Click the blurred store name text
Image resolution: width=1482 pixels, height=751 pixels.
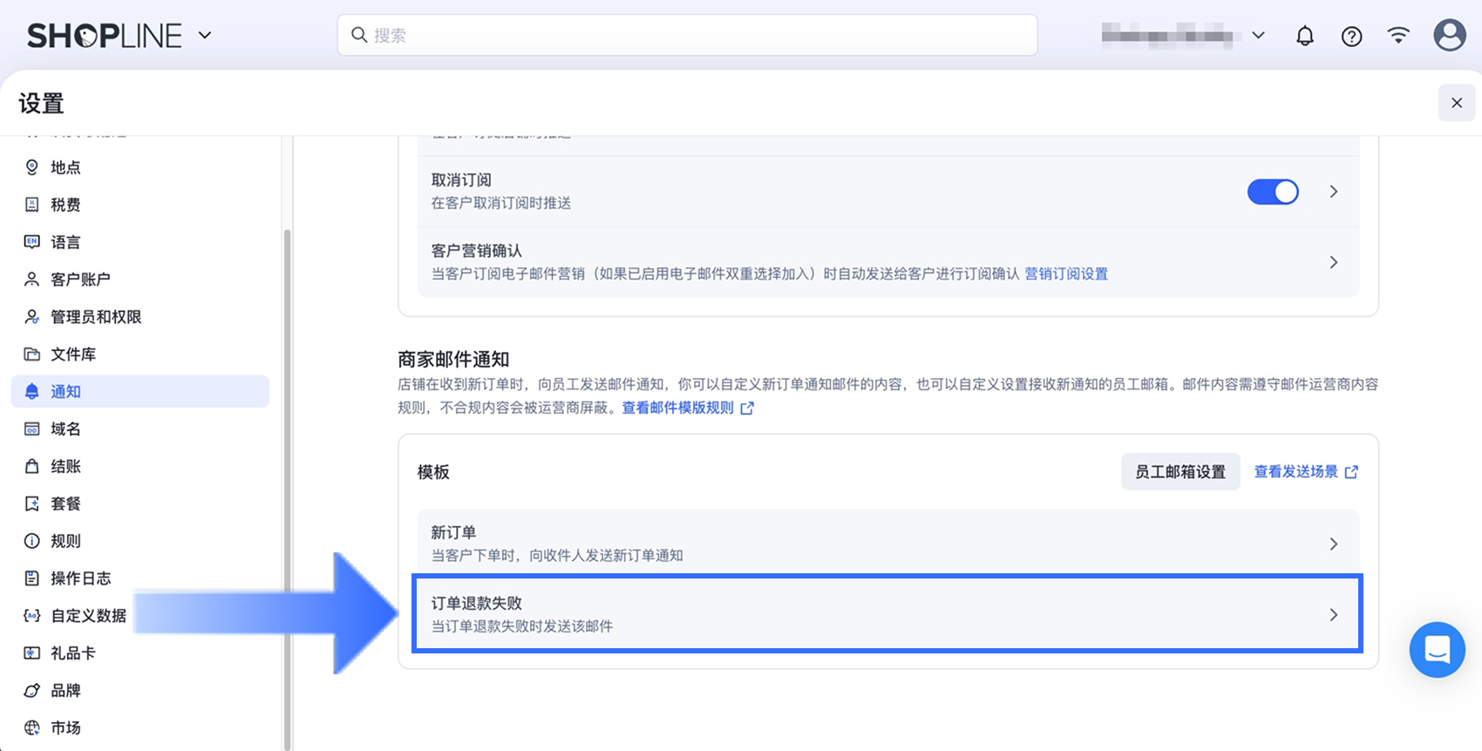coord(1168,36)
